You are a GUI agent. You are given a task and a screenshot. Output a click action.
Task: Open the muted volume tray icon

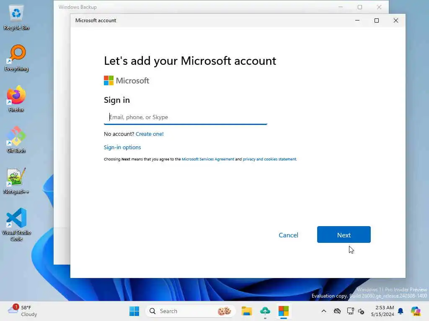[361, 311]
